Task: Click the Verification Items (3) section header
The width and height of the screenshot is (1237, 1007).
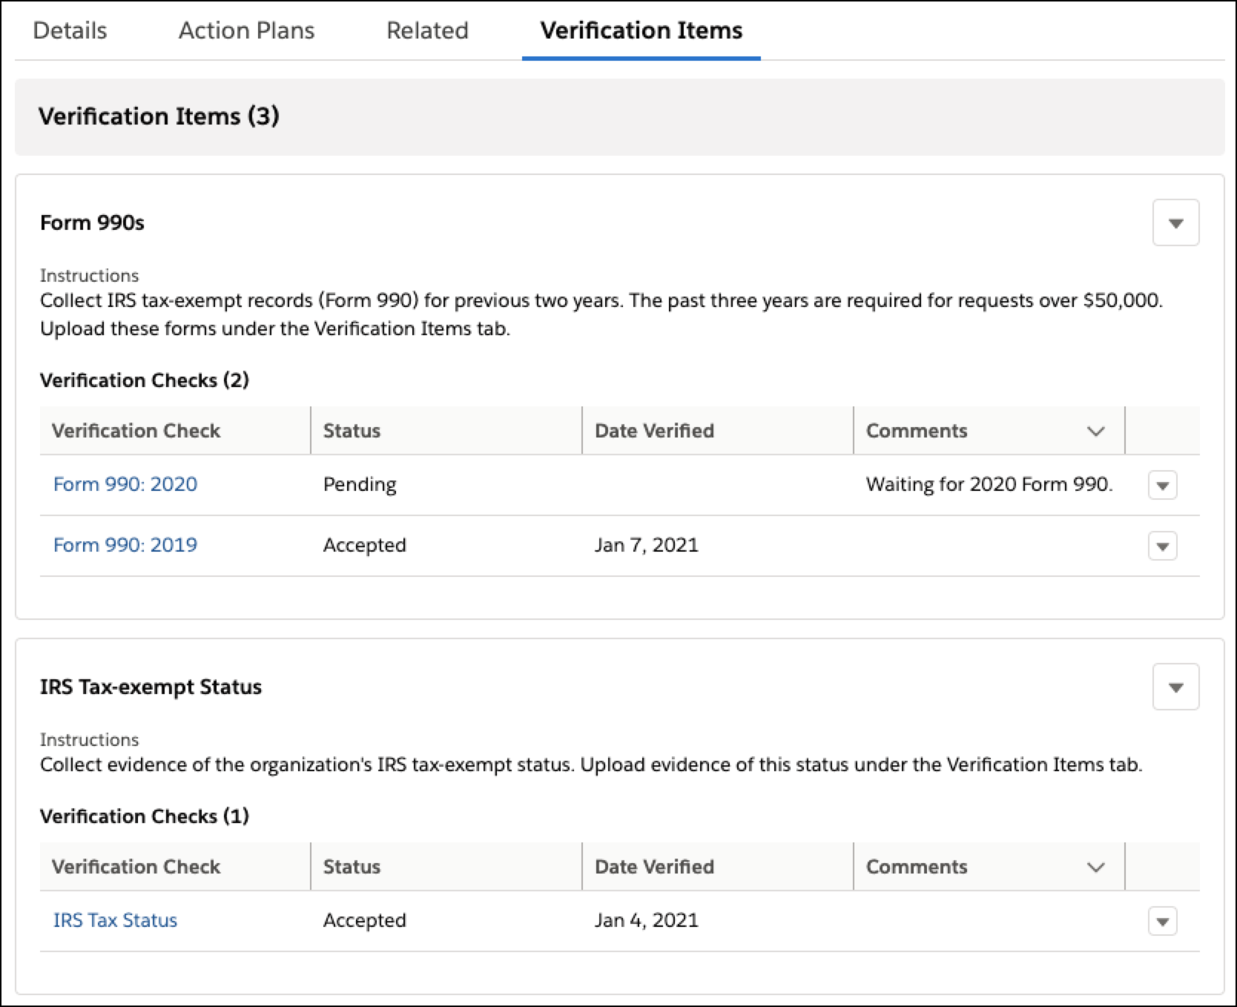Action: [160, 116]
